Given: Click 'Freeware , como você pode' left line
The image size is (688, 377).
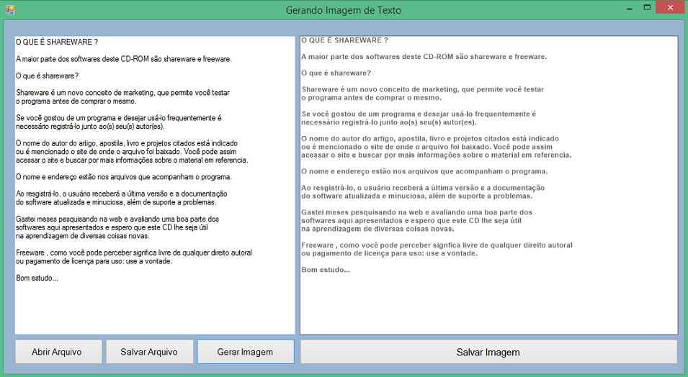Looking at the screenshot, I should coord(134,253).
